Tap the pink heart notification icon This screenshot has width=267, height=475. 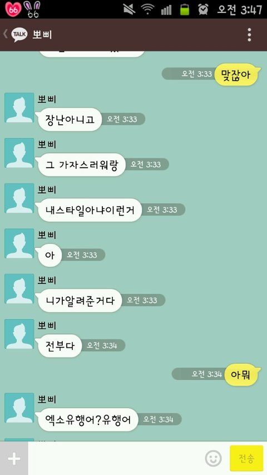(x=13, y=9)
